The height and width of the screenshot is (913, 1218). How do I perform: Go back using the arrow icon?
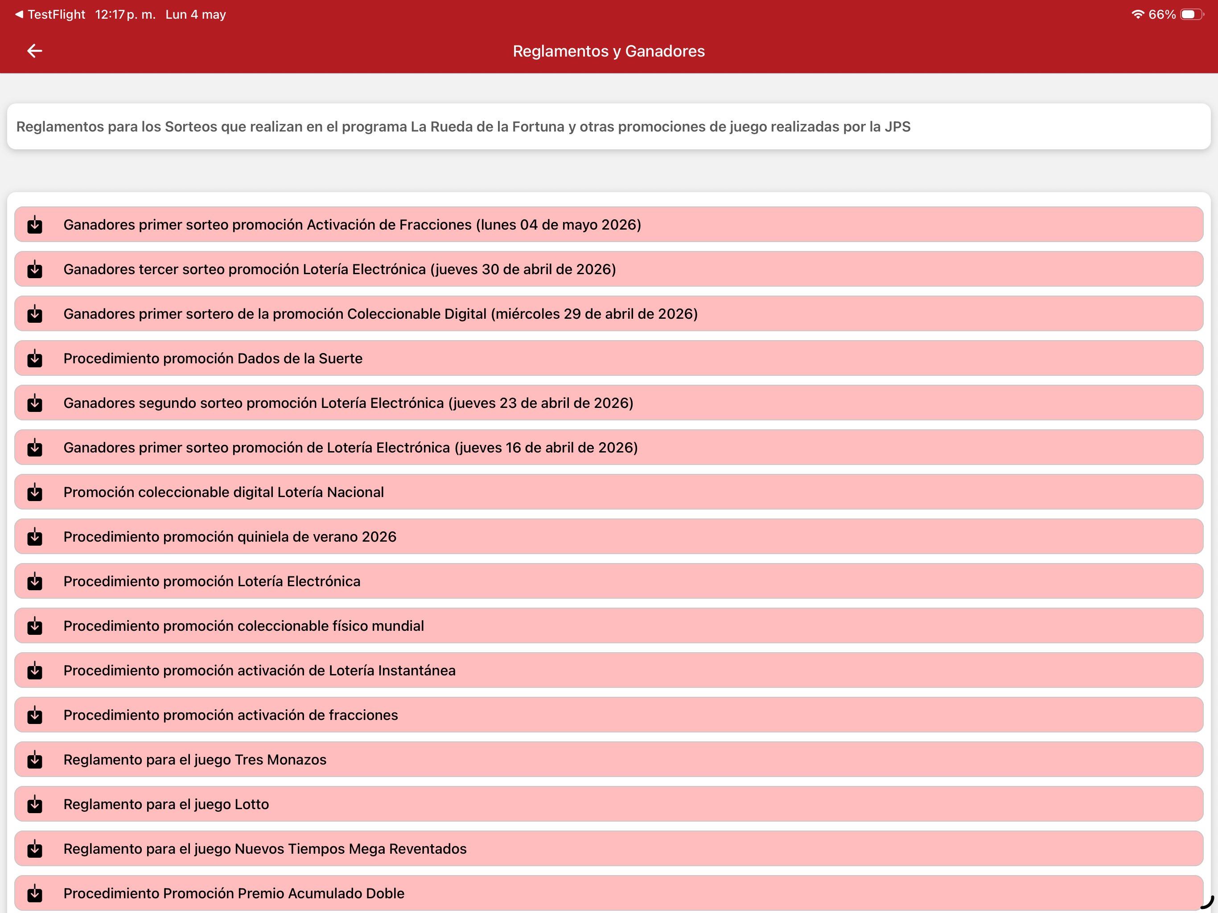(x=35, y=51)
